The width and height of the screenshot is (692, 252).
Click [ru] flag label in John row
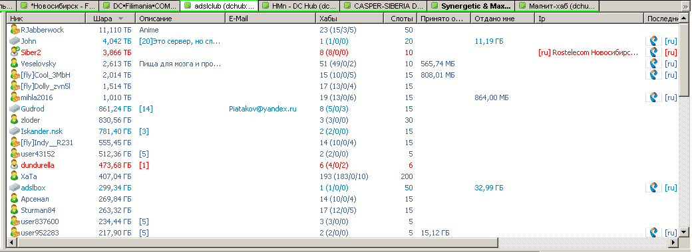671,41
